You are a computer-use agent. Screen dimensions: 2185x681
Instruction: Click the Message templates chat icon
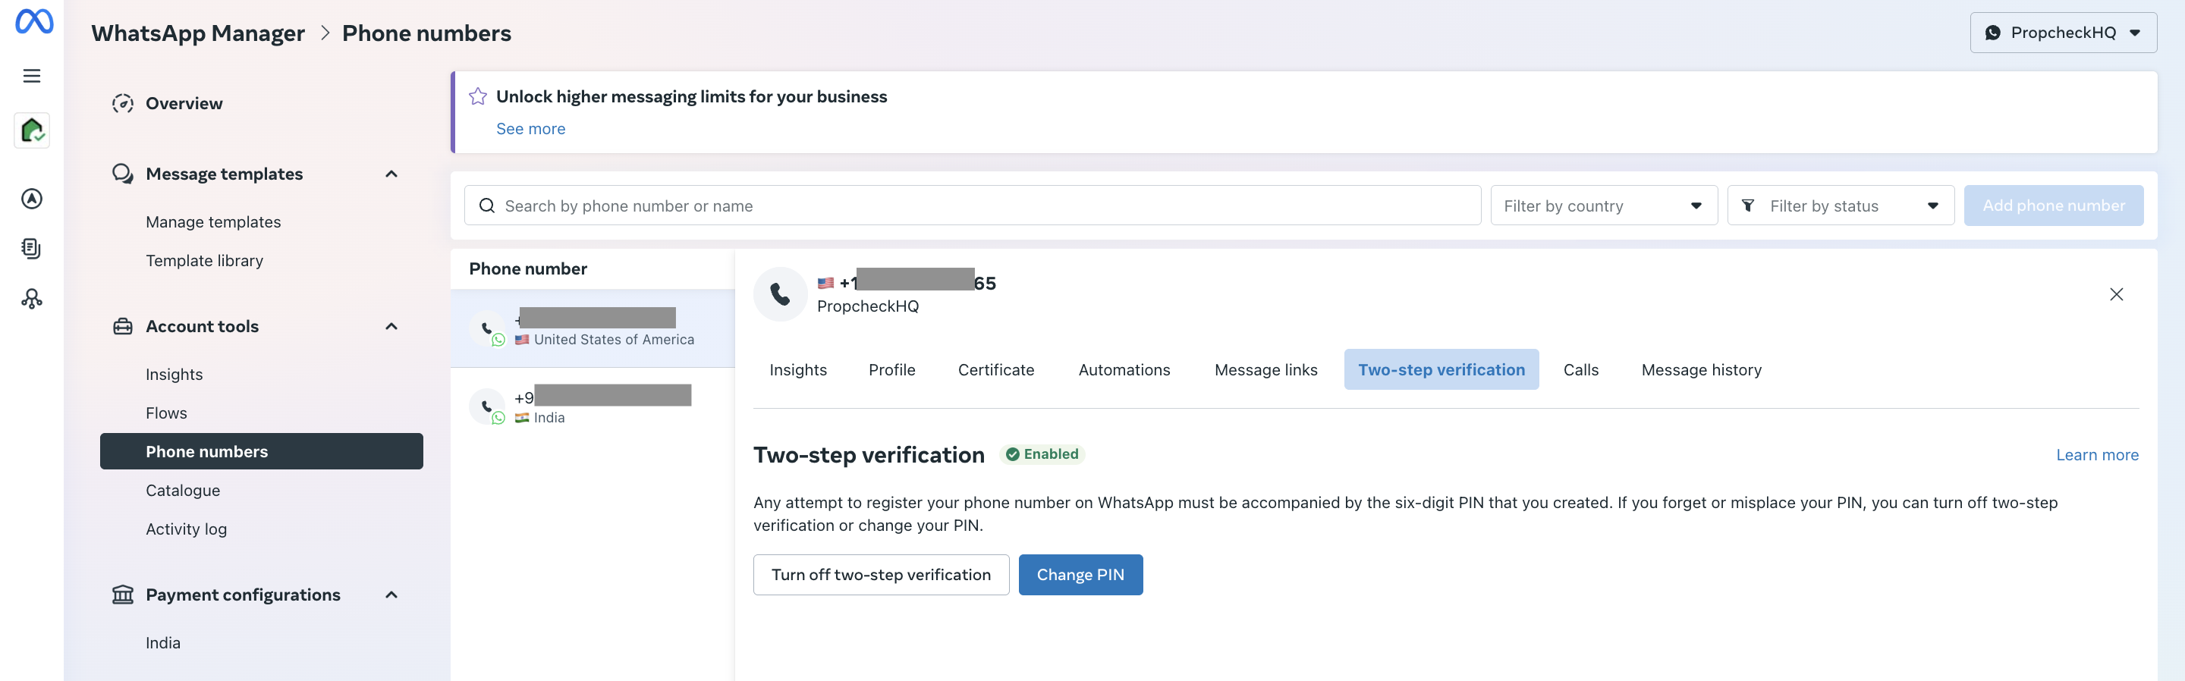pos(123,174)
